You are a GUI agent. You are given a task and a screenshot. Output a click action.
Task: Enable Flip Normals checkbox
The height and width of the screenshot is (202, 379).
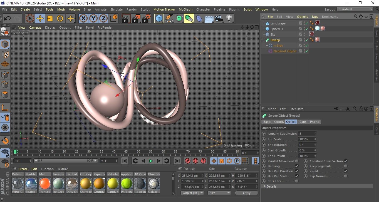[346, 176]
